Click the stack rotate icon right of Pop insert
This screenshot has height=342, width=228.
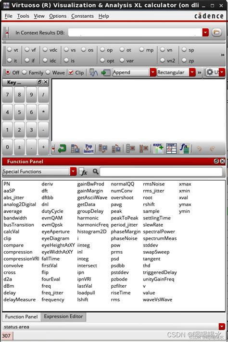click(x=103, y=149)
